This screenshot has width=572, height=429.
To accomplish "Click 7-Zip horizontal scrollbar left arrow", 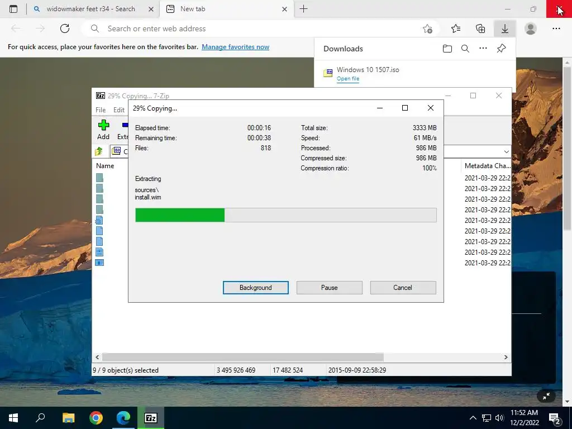I will click(97, 357).
